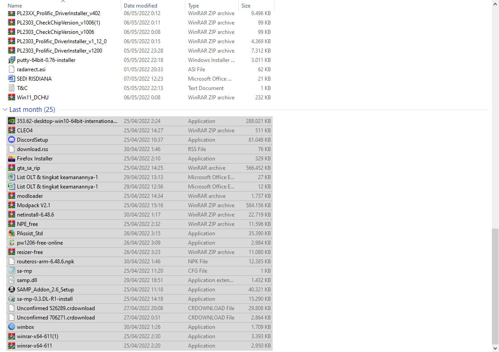Click the download.rss file icon
This screenshot has width=499, height=352.
12,149
